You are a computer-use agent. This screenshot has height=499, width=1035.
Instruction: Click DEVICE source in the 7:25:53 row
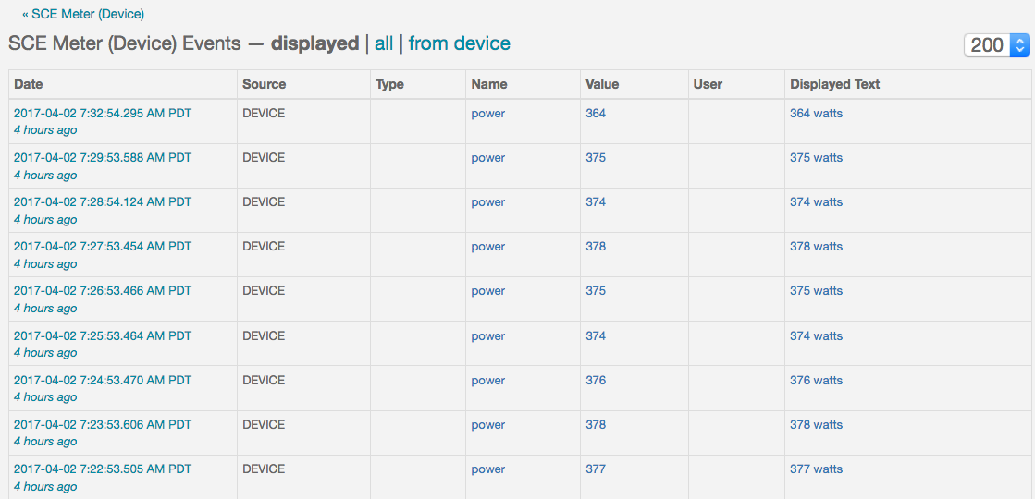[x=264, y=335]
